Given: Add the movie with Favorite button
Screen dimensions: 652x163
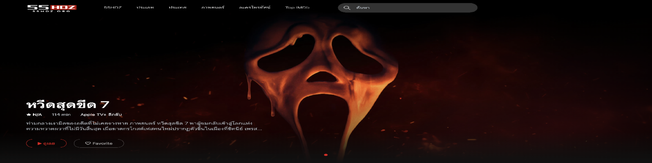Looking at the screenshot, I should pyautogui.click(x=99, y=143).
